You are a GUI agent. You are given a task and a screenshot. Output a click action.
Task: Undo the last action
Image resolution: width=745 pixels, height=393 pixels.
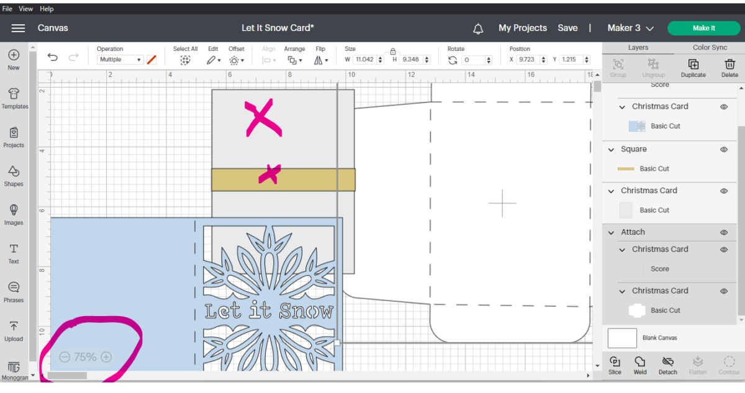[x=53, y=58]
